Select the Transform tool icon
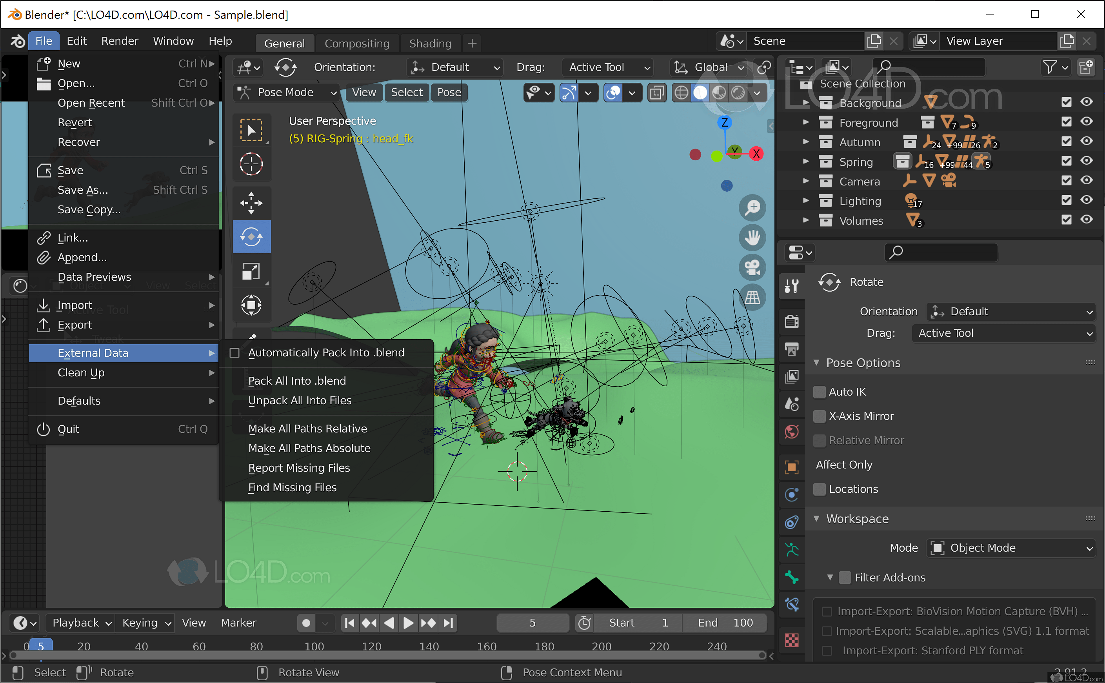1105x683 pixels. click(251, 305)
